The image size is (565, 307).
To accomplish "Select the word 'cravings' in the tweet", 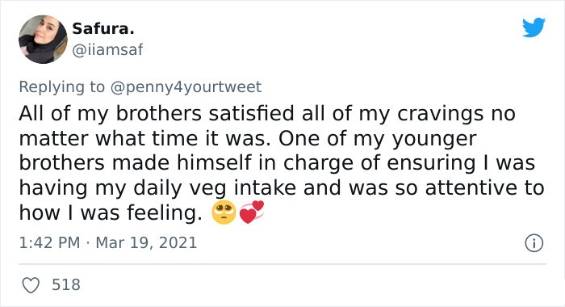I will tap(441, 115).
